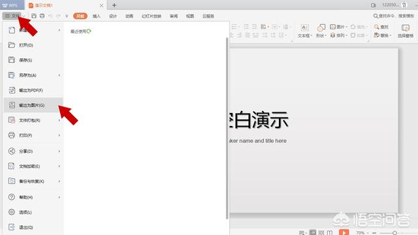This screenshot has width=418, height=235.
Task: Switch to the 审阅 ribbon tab
Action: [174, 16]
